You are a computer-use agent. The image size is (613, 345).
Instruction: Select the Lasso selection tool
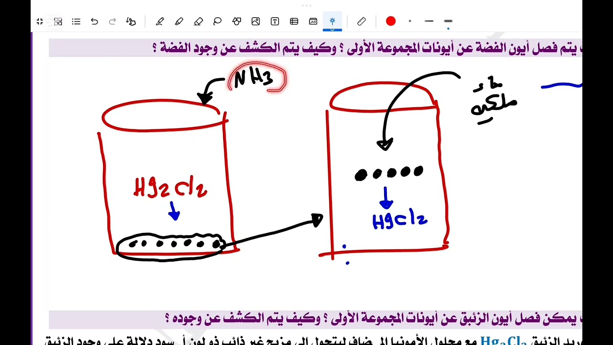coord(217,22)
